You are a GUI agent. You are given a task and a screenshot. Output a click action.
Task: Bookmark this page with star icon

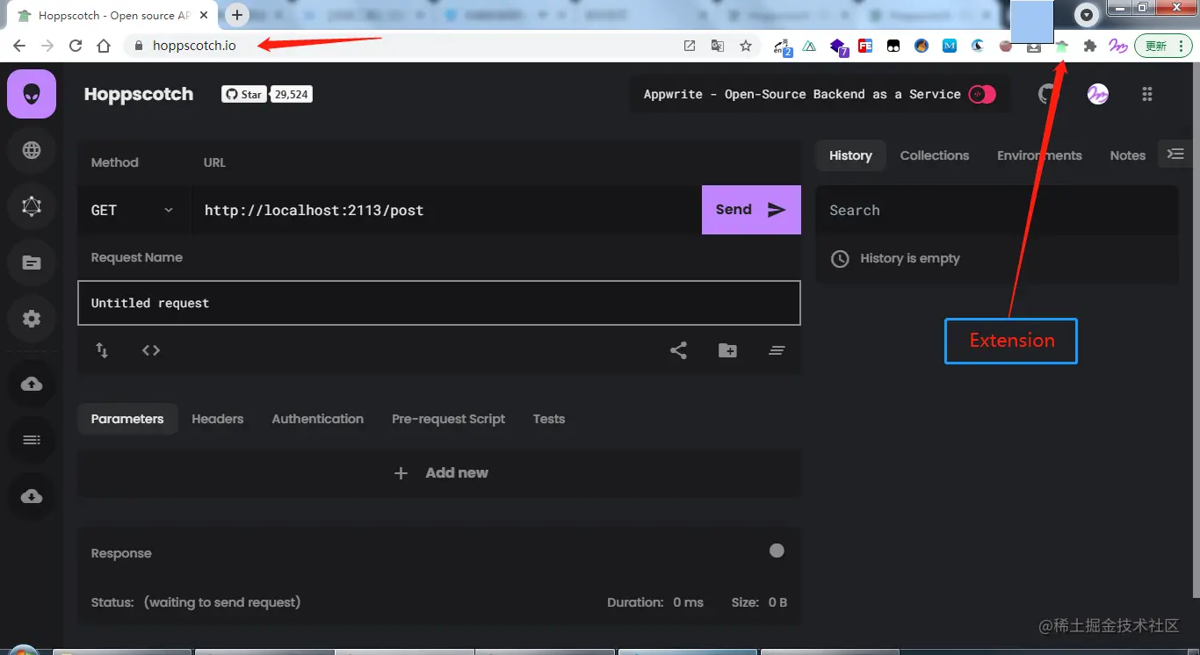click(x=746, y=46)
